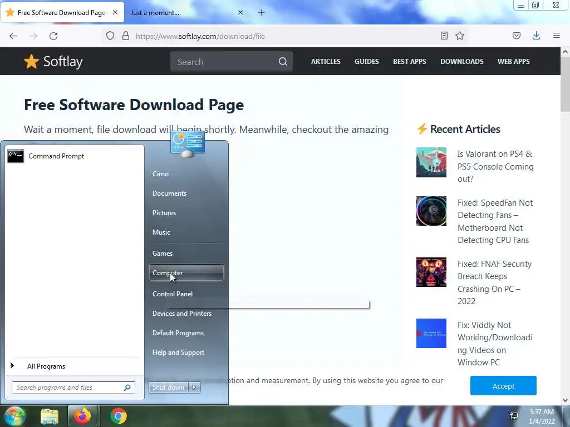
Task: Click the tracking protection shield icon
Action: [110, 36]
